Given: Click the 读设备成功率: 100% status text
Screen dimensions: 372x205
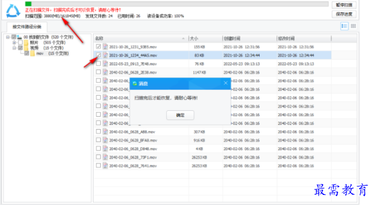Looking at the screenshot, I should [165, 16].
